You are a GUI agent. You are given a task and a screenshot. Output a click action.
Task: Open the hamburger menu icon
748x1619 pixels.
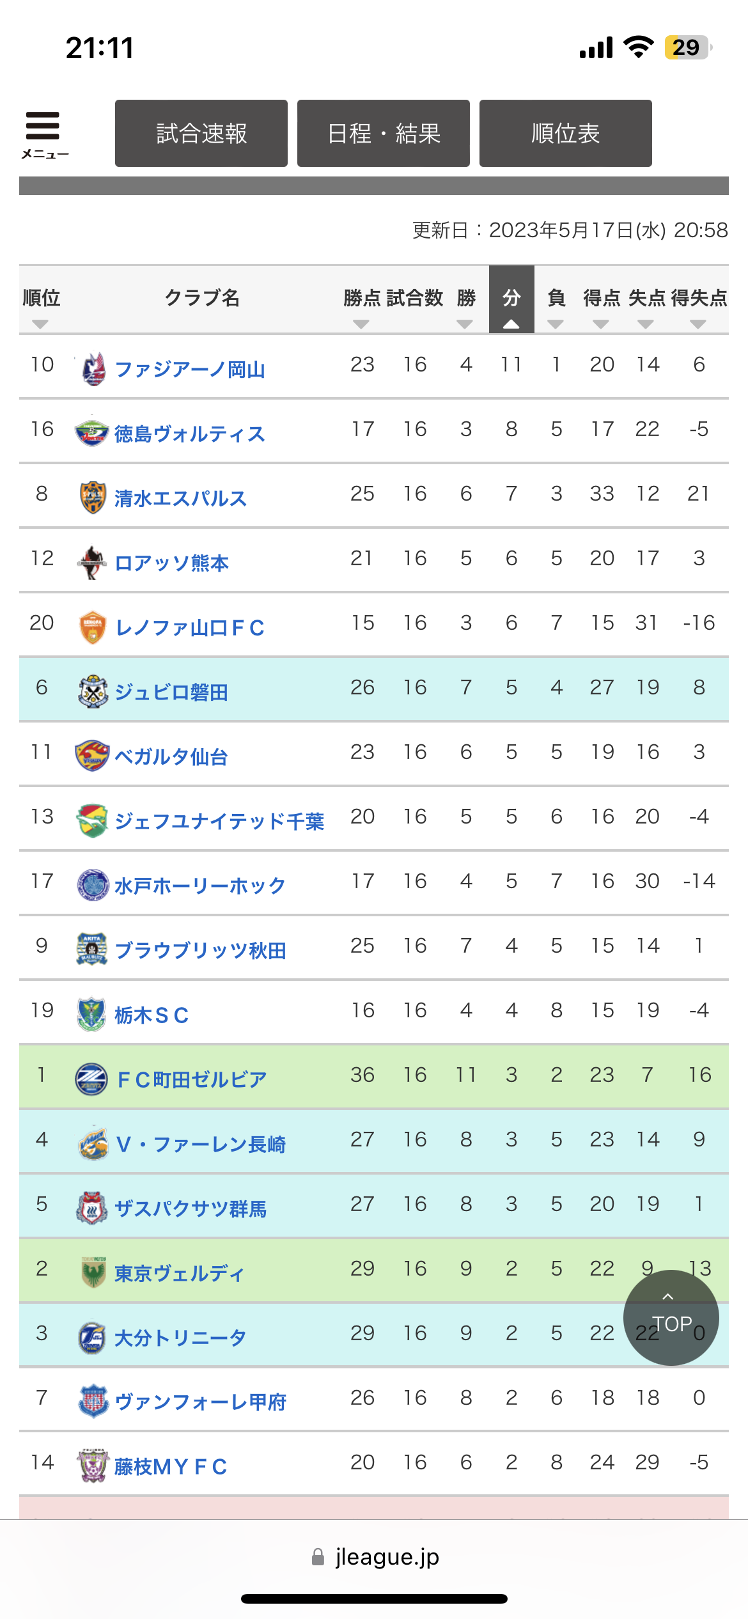coord(43,132)
